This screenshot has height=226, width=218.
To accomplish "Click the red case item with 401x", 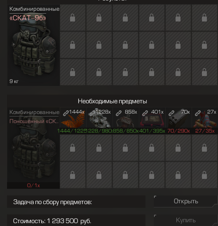I will (152, 118).
